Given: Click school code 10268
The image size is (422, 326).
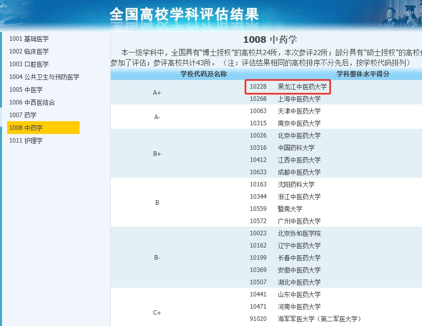Looking at the screenshot, I should coord(258,99).
